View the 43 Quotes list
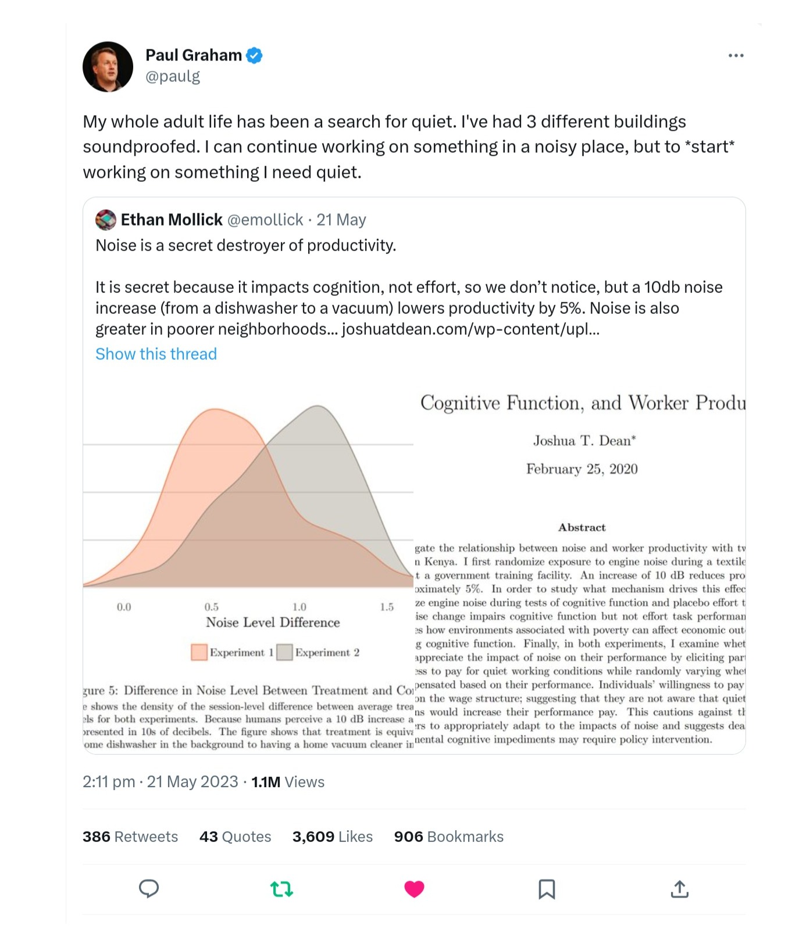The width and height of the screenshot is (785, 947). click(235, 837)
